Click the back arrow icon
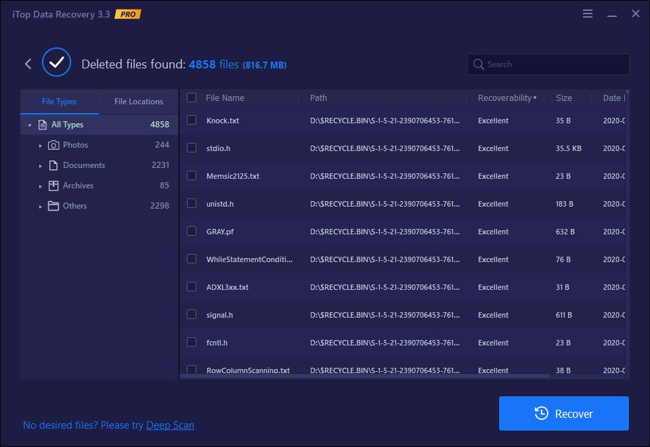650x447 pixels. (28, 64)
